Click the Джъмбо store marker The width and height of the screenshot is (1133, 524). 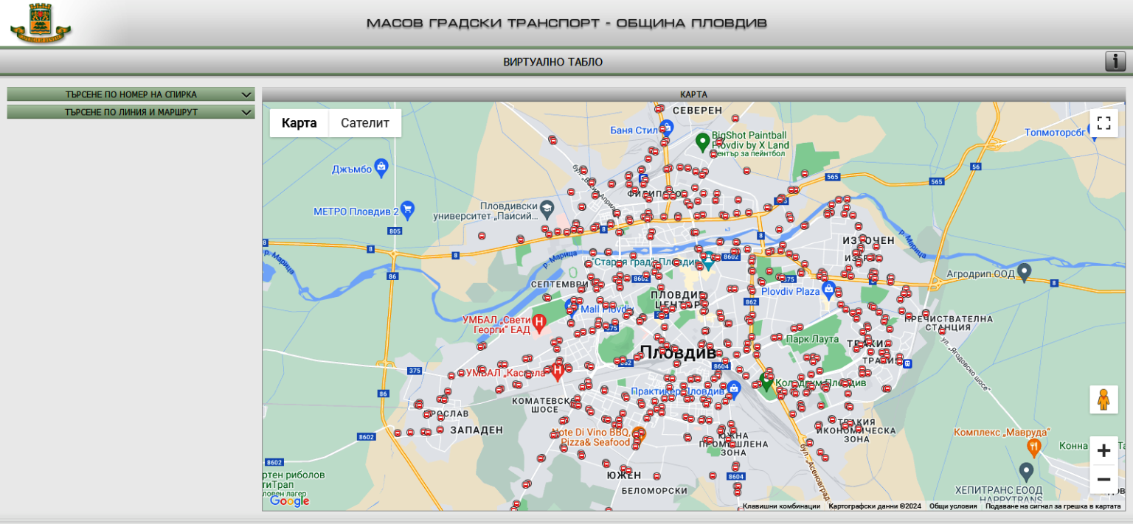381,167
